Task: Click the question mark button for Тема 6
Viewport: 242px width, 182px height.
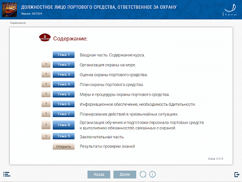Action: click(x=46, y=104)
